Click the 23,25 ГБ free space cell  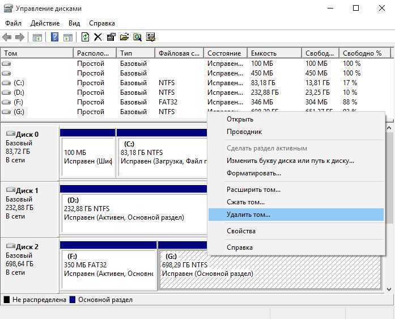(317, 93)
